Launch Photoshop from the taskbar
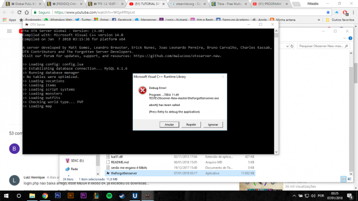 click(58, 196)
